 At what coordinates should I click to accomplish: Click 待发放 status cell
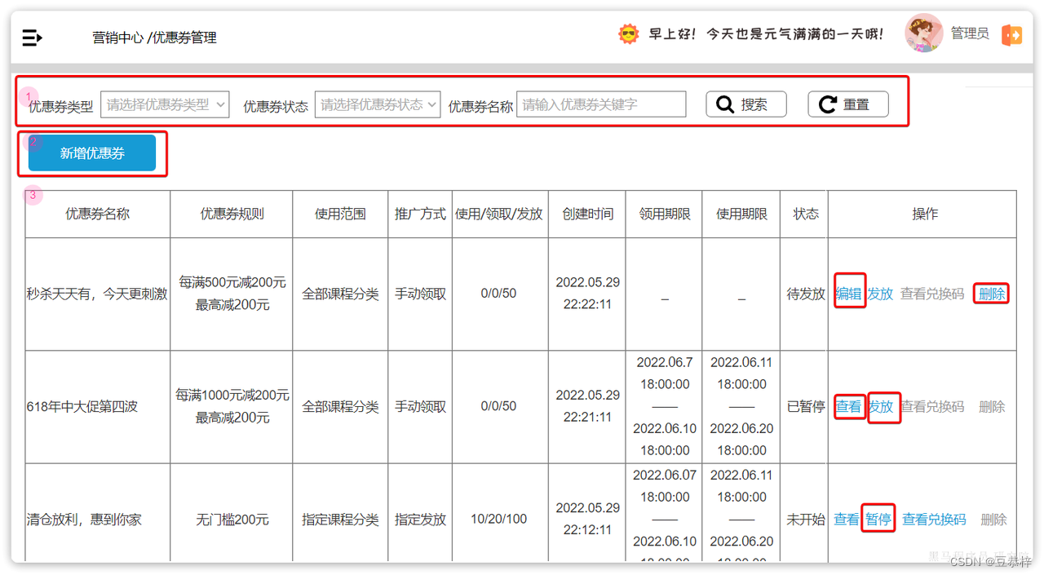tap(806, 294)
